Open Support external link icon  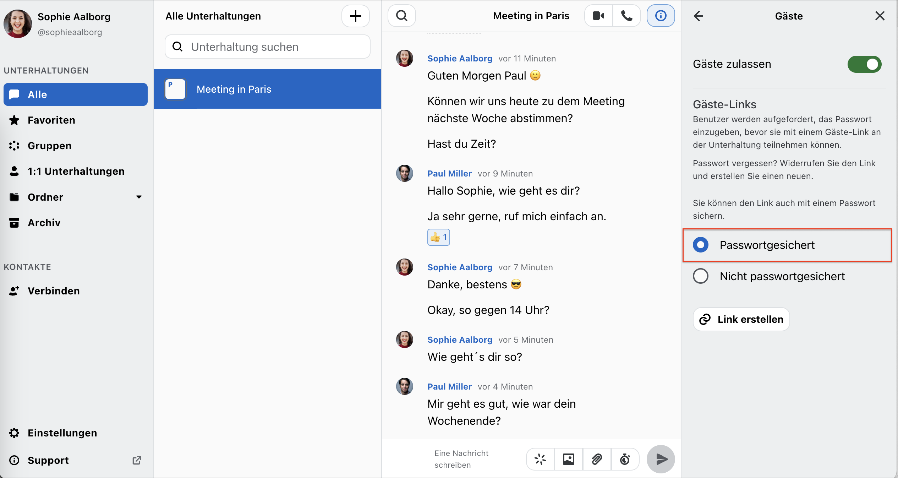pos(137,460)
